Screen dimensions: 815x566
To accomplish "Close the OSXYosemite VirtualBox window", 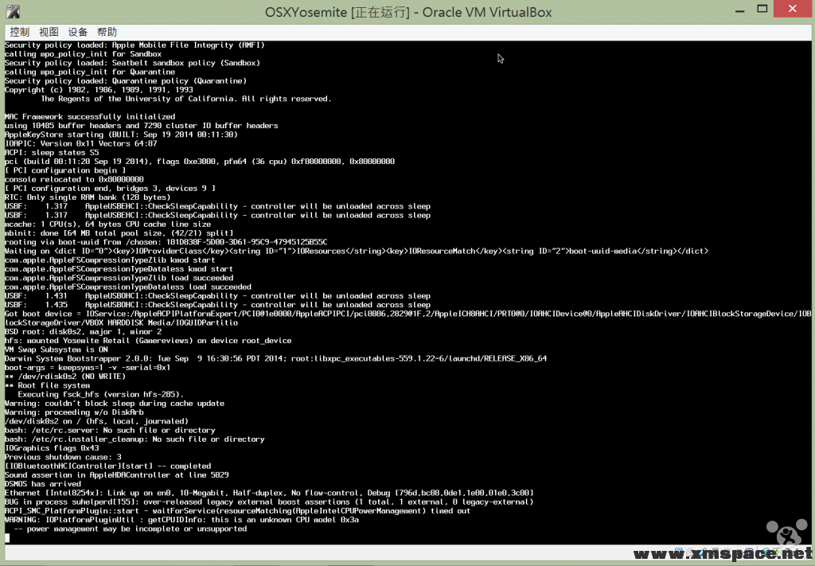I will (x=792, y=9).
